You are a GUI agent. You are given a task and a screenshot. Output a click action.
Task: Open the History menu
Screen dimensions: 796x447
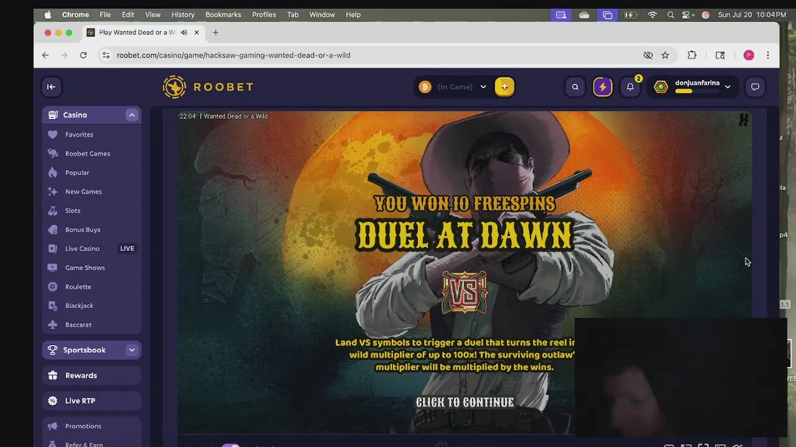click(x=183, y=14)
